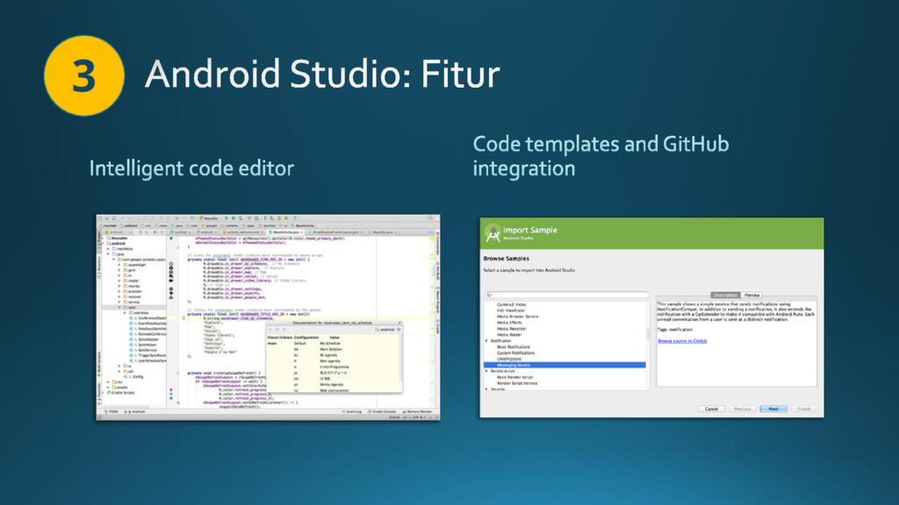Select the provider package folder
This screenshot has height=505, width=899.
[x=133, y=291]
